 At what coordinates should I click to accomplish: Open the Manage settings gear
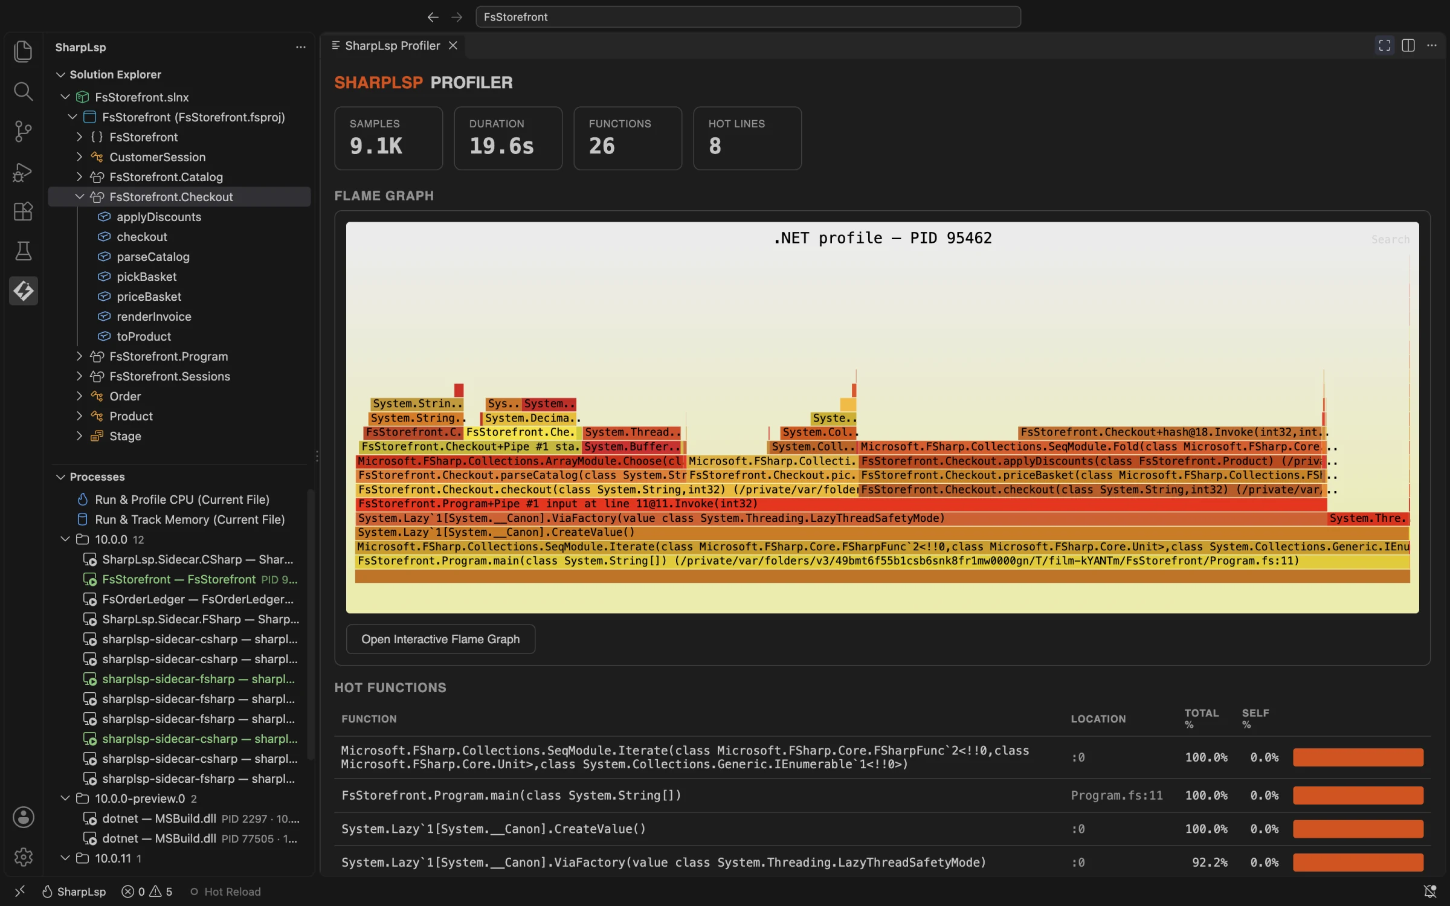pyautogui.click(x=23, y=856)
